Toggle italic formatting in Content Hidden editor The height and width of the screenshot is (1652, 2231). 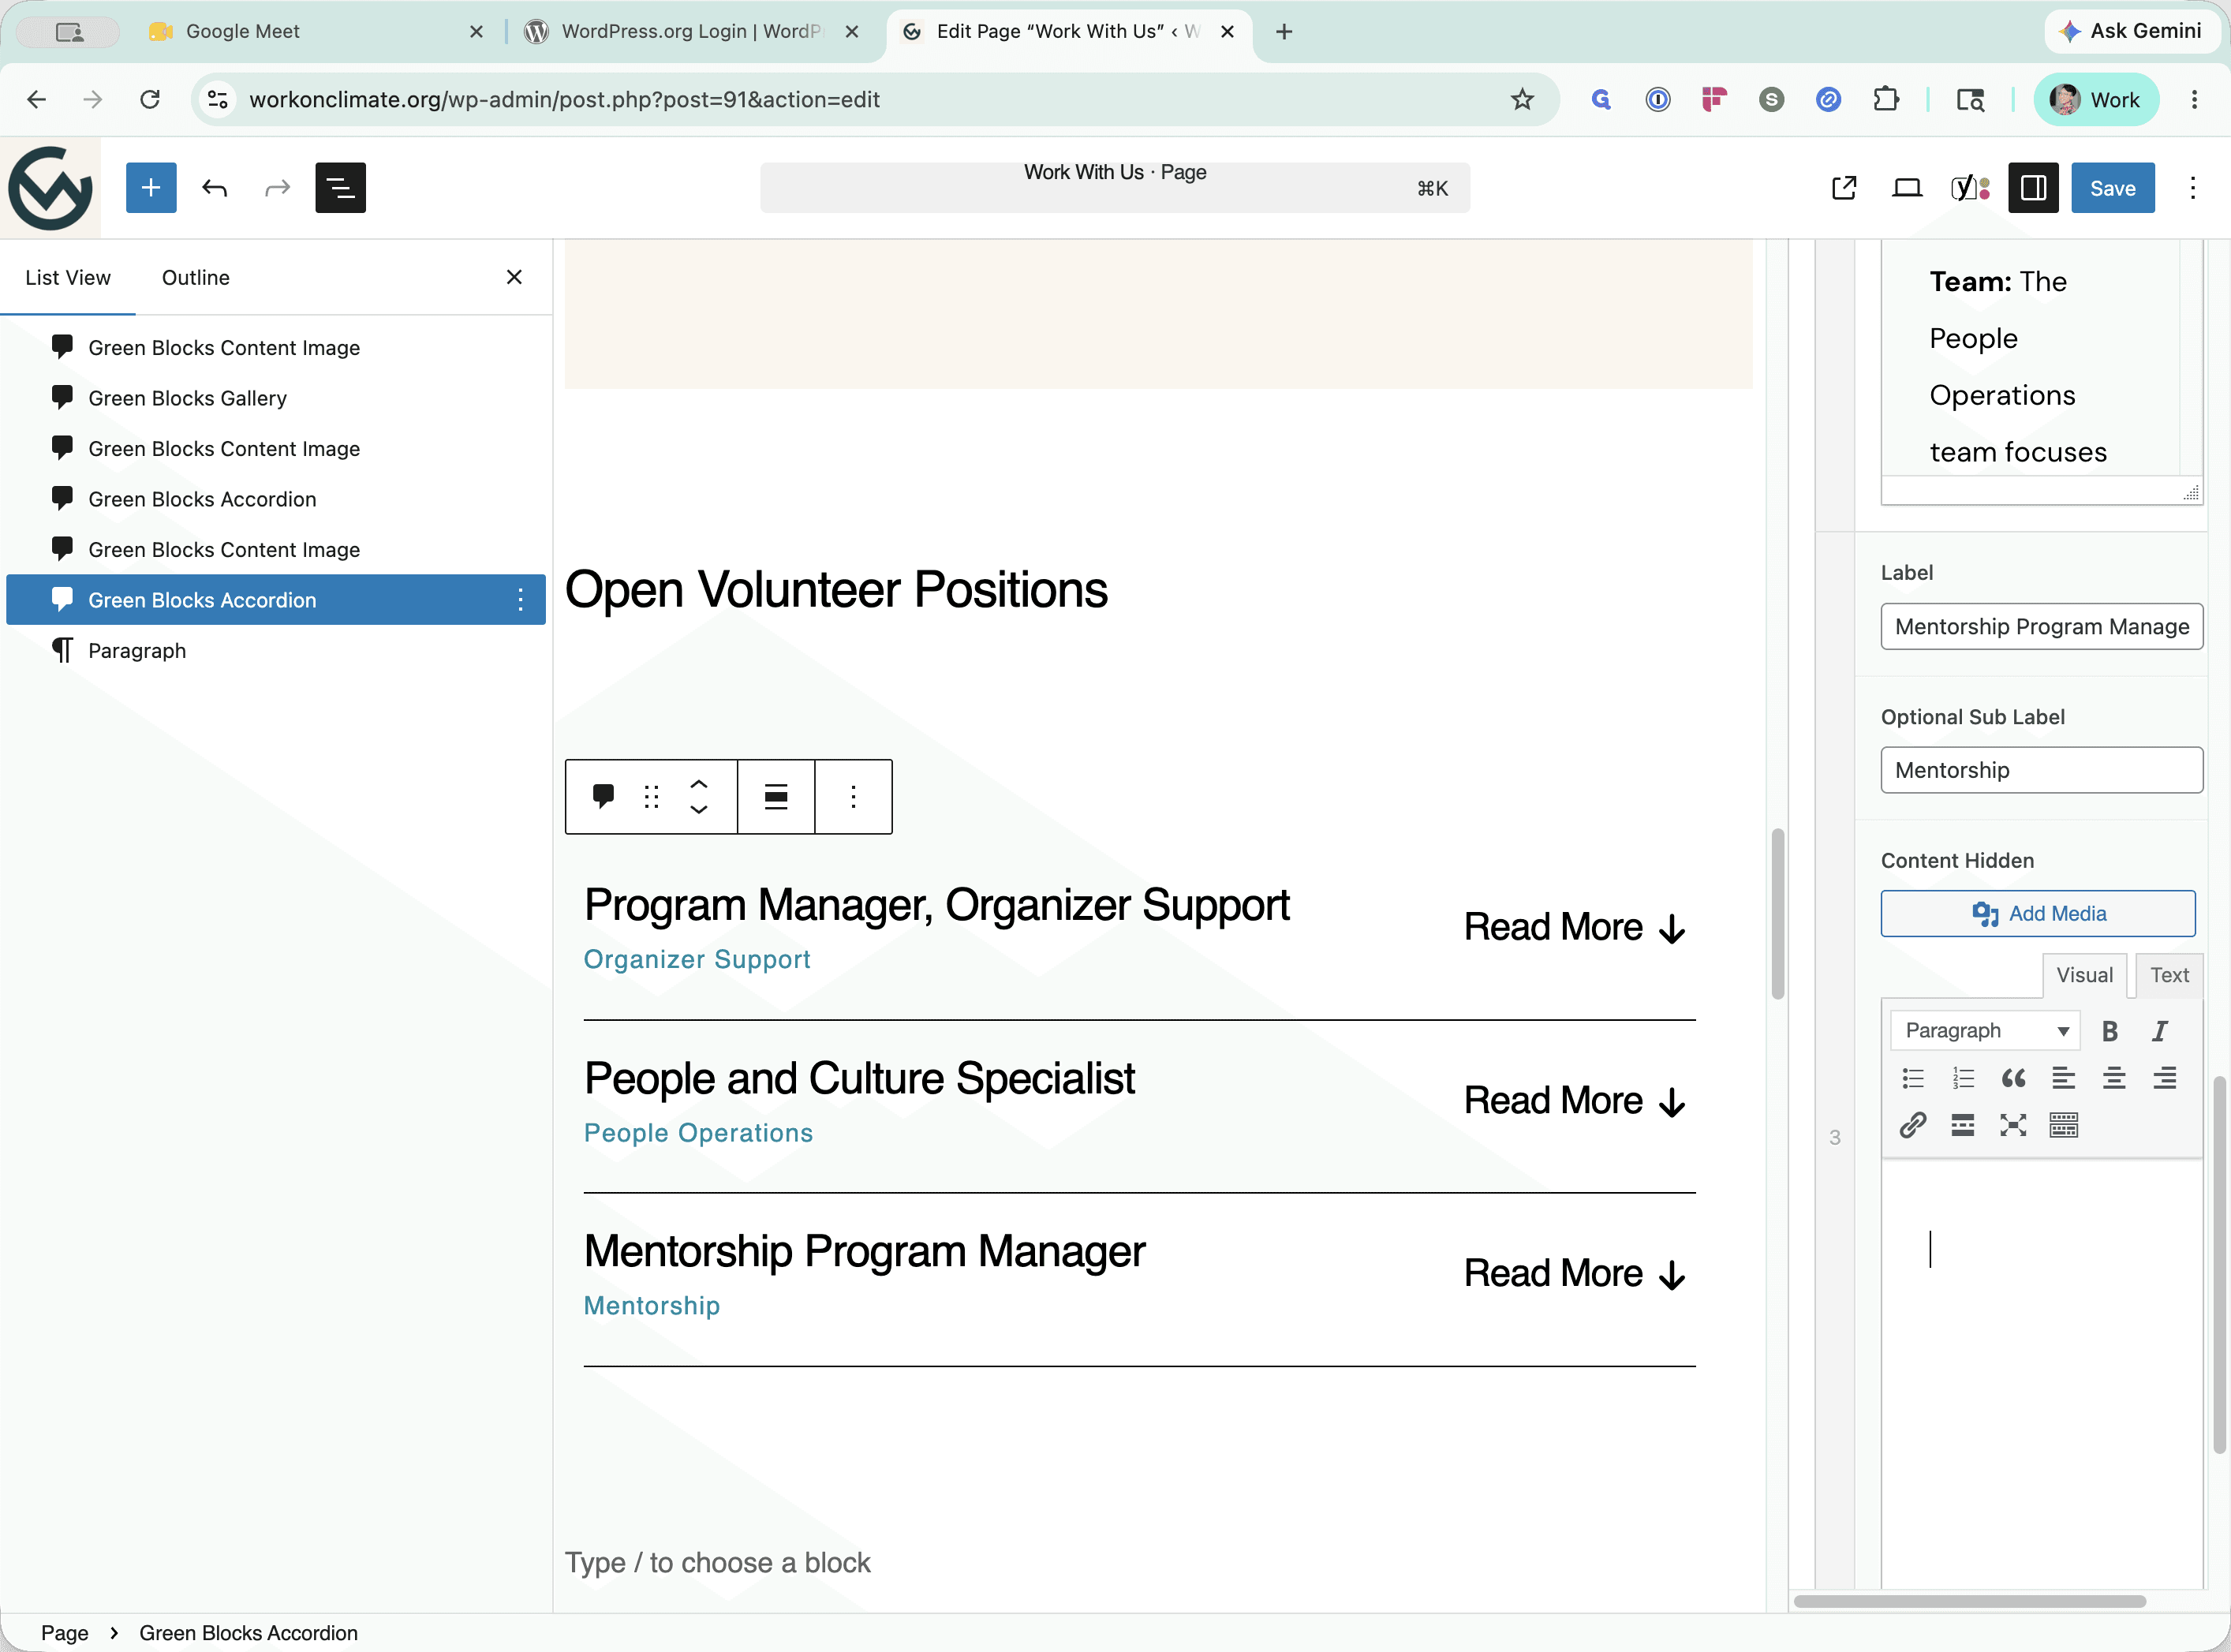point(2160,1031)
